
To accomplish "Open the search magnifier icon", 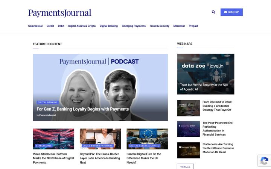I will pyautogui.click(x=213, y=12).
